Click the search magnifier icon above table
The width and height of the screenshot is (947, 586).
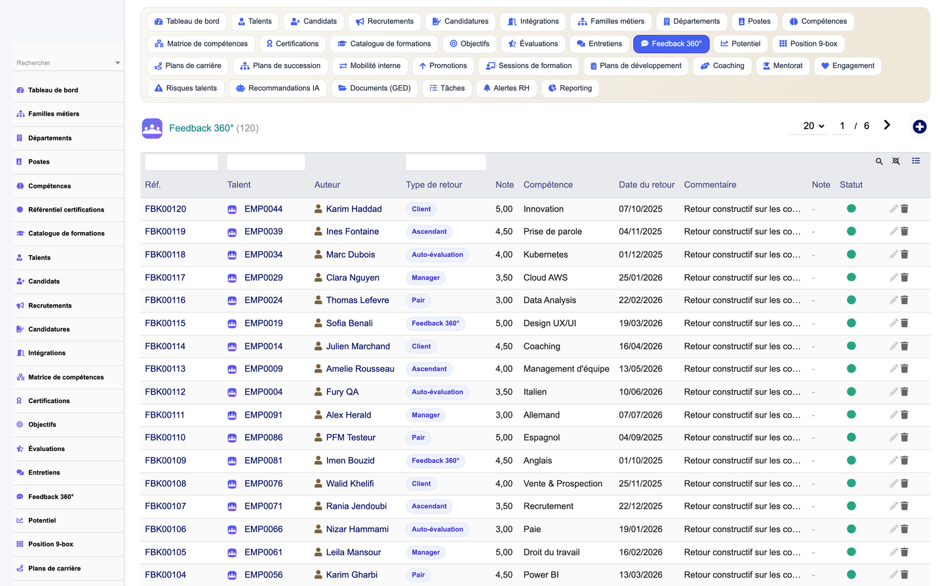(879, 161)
